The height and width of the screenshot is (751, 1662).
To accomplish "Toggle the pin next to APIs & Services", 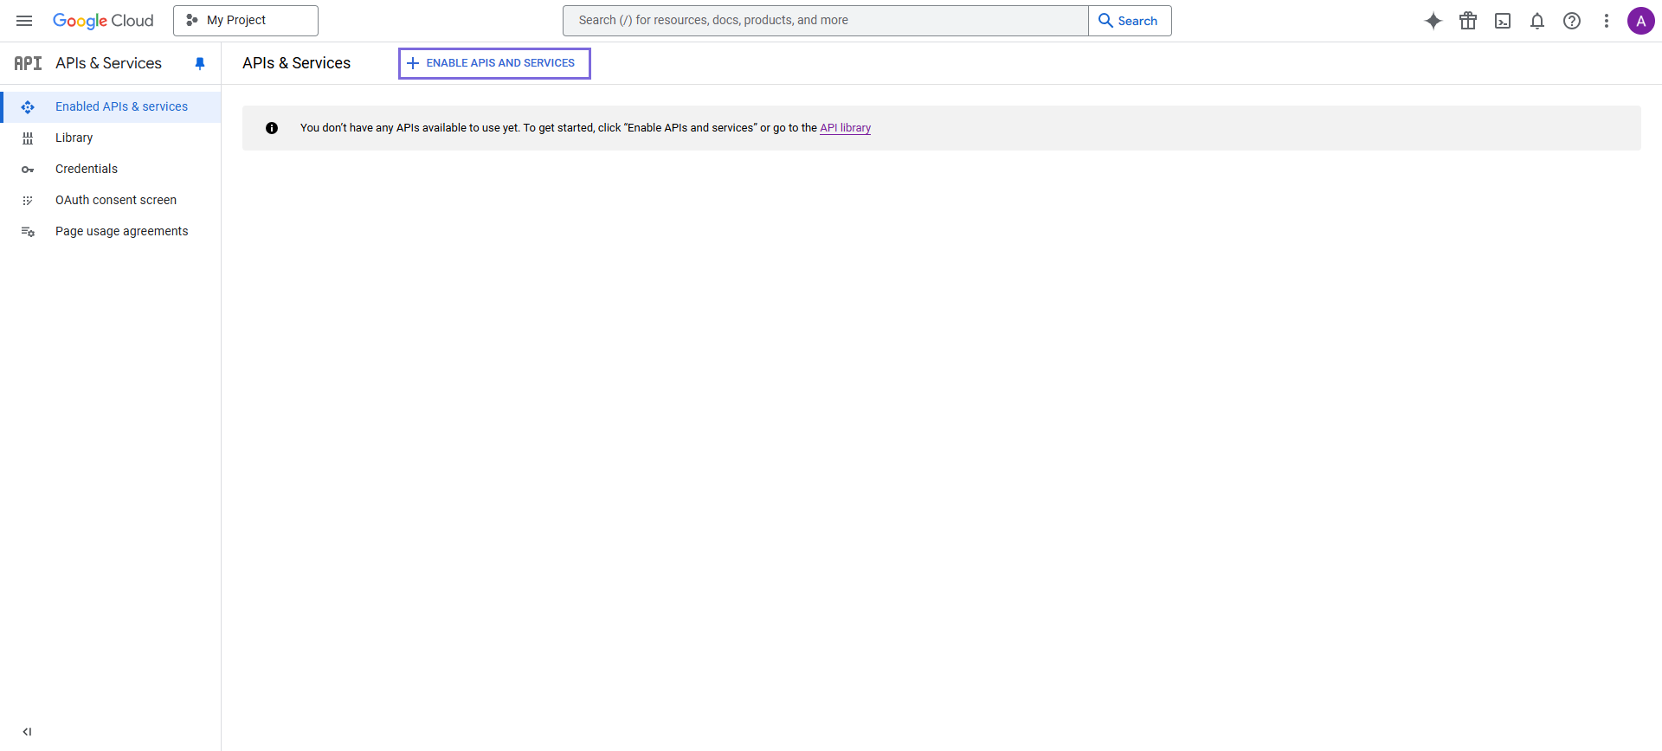I will click(x=200, y=63).
